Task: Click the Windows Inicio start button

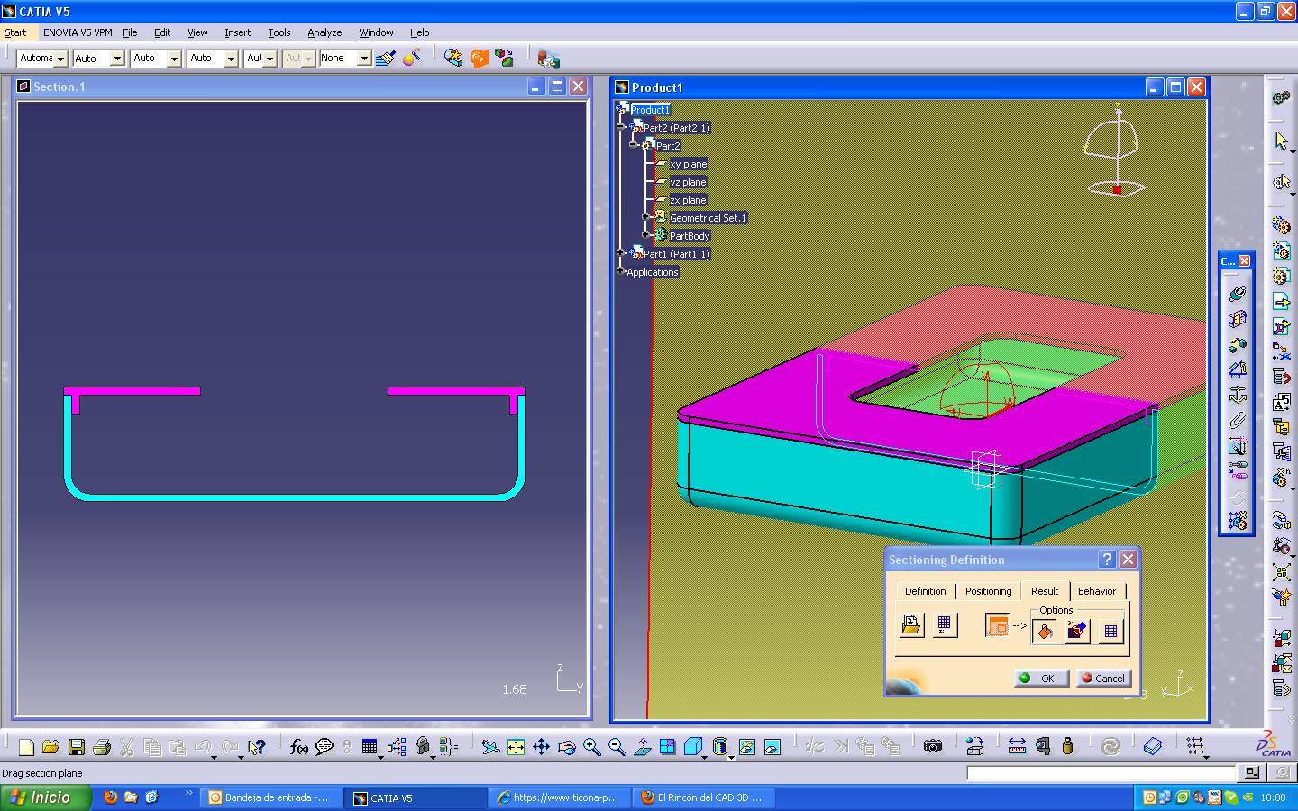Action: coord(45,797)
